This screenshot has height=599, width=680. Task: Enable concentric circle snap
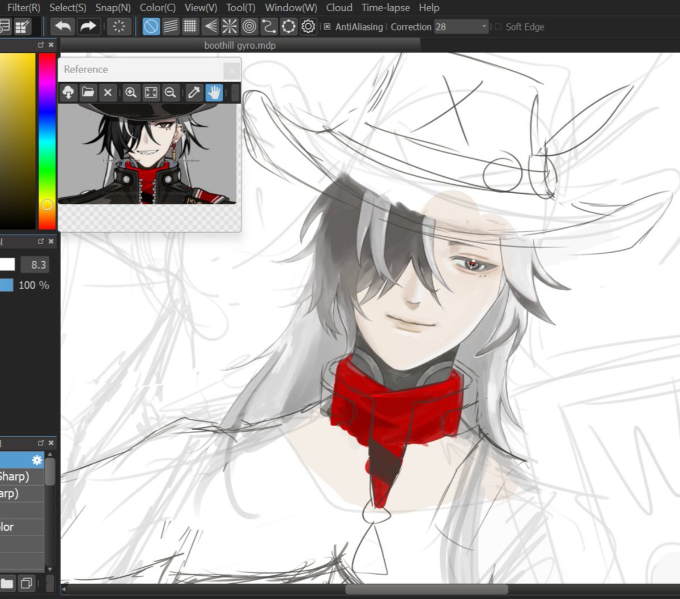click(249, 27)
